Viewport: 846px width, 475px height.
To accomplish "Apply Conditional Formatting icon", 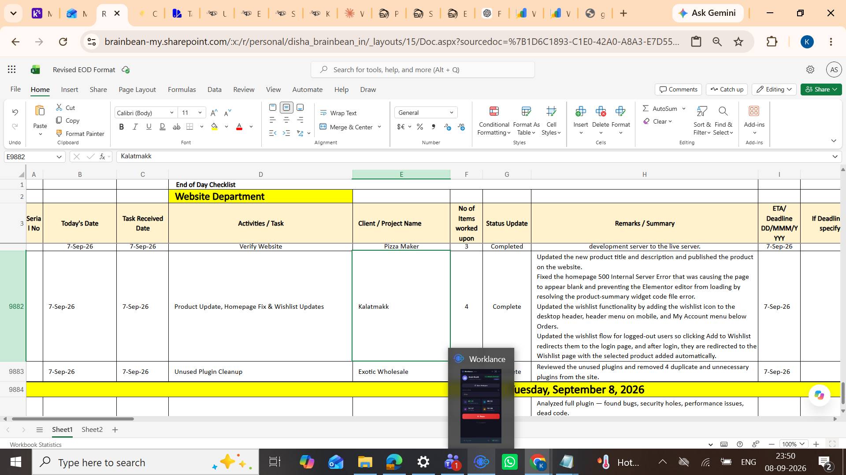I will (x=494, y=111).
